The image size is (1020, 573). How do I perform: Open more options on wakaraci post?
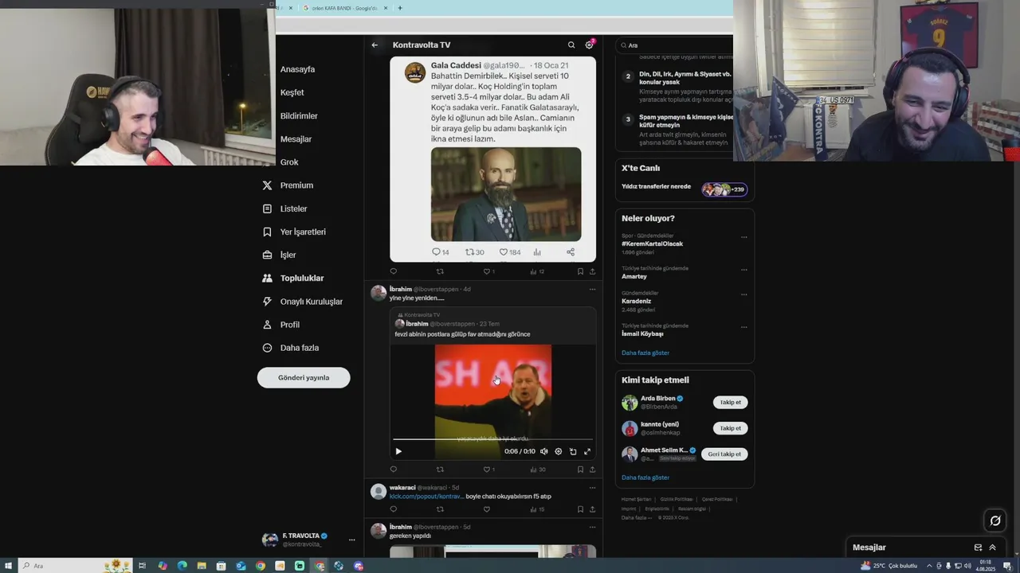pyautogui.click(x=592, y=487)
